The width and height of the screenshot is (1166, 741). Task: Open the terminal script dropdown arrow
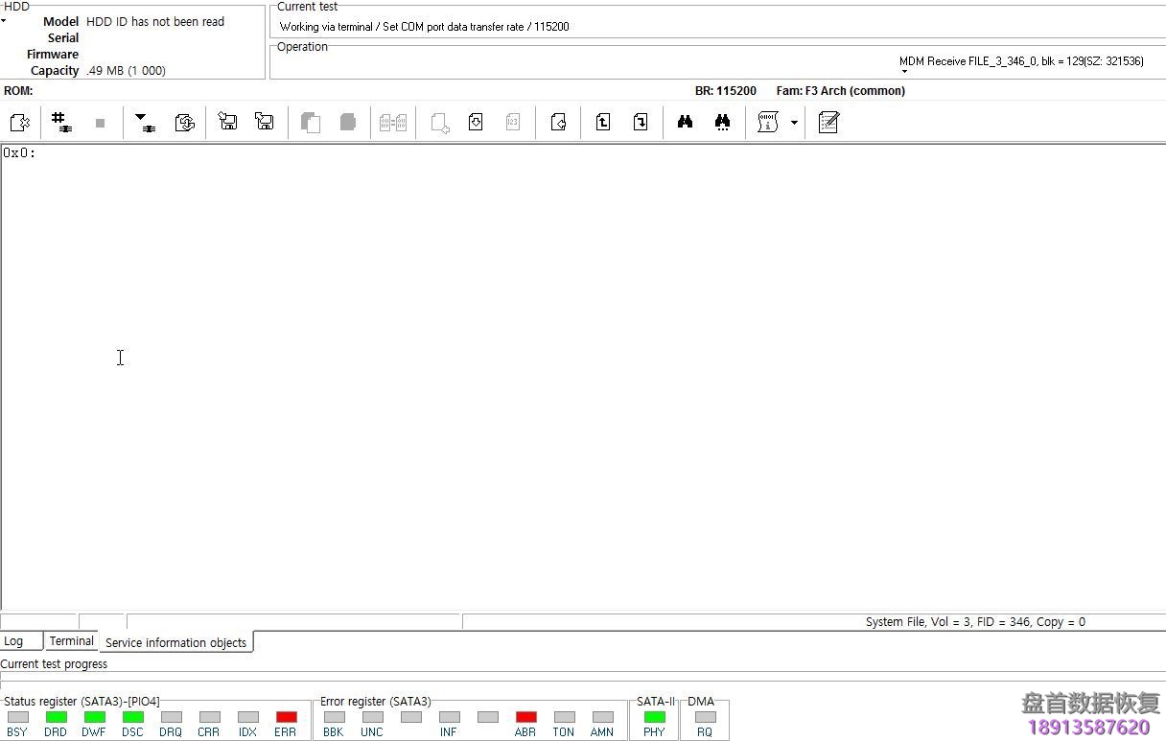coord(794,124)
